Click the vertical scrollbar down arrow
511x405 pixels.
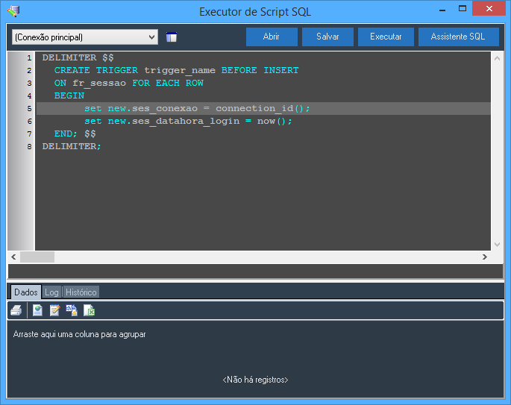[498, 245]
